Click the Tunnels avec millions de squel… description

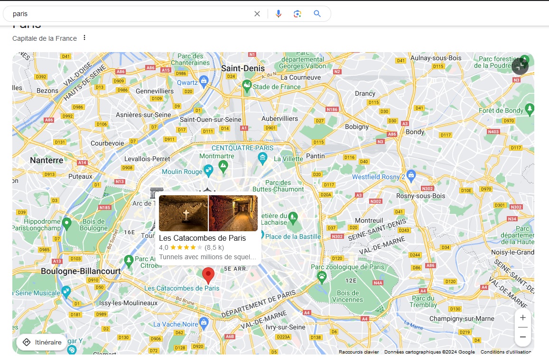(x=208, y=257)
